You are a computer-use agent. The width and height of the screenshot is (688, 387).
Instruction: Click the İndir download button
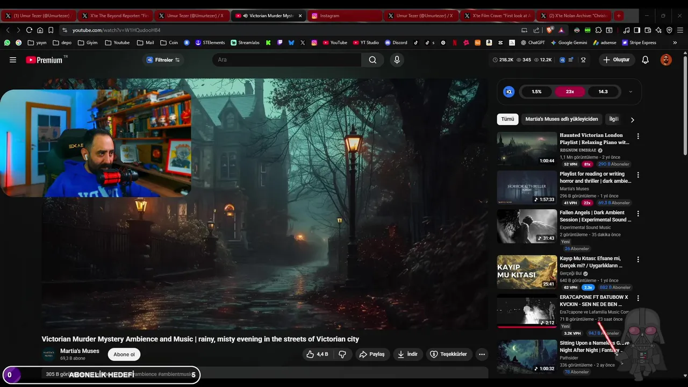click(407, 354)
